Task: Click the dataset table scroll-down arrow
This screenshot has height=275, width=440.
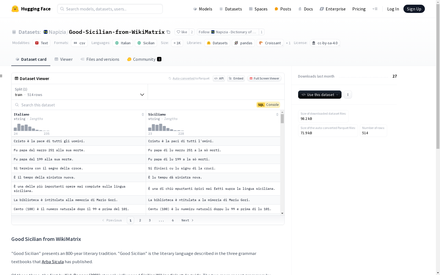Action: pyautogui.click(x=282, y=213)
